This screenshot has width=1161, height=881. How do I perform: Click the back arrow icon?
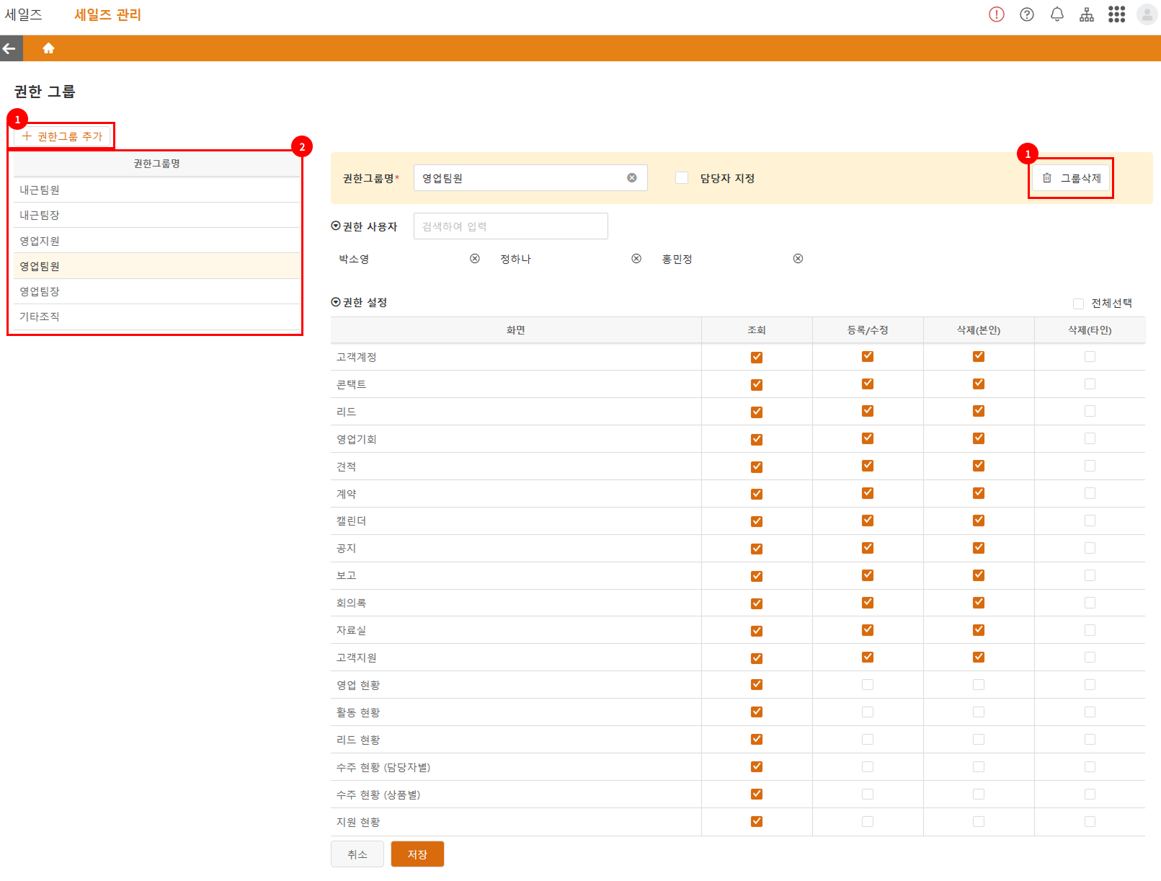point(9,48)
